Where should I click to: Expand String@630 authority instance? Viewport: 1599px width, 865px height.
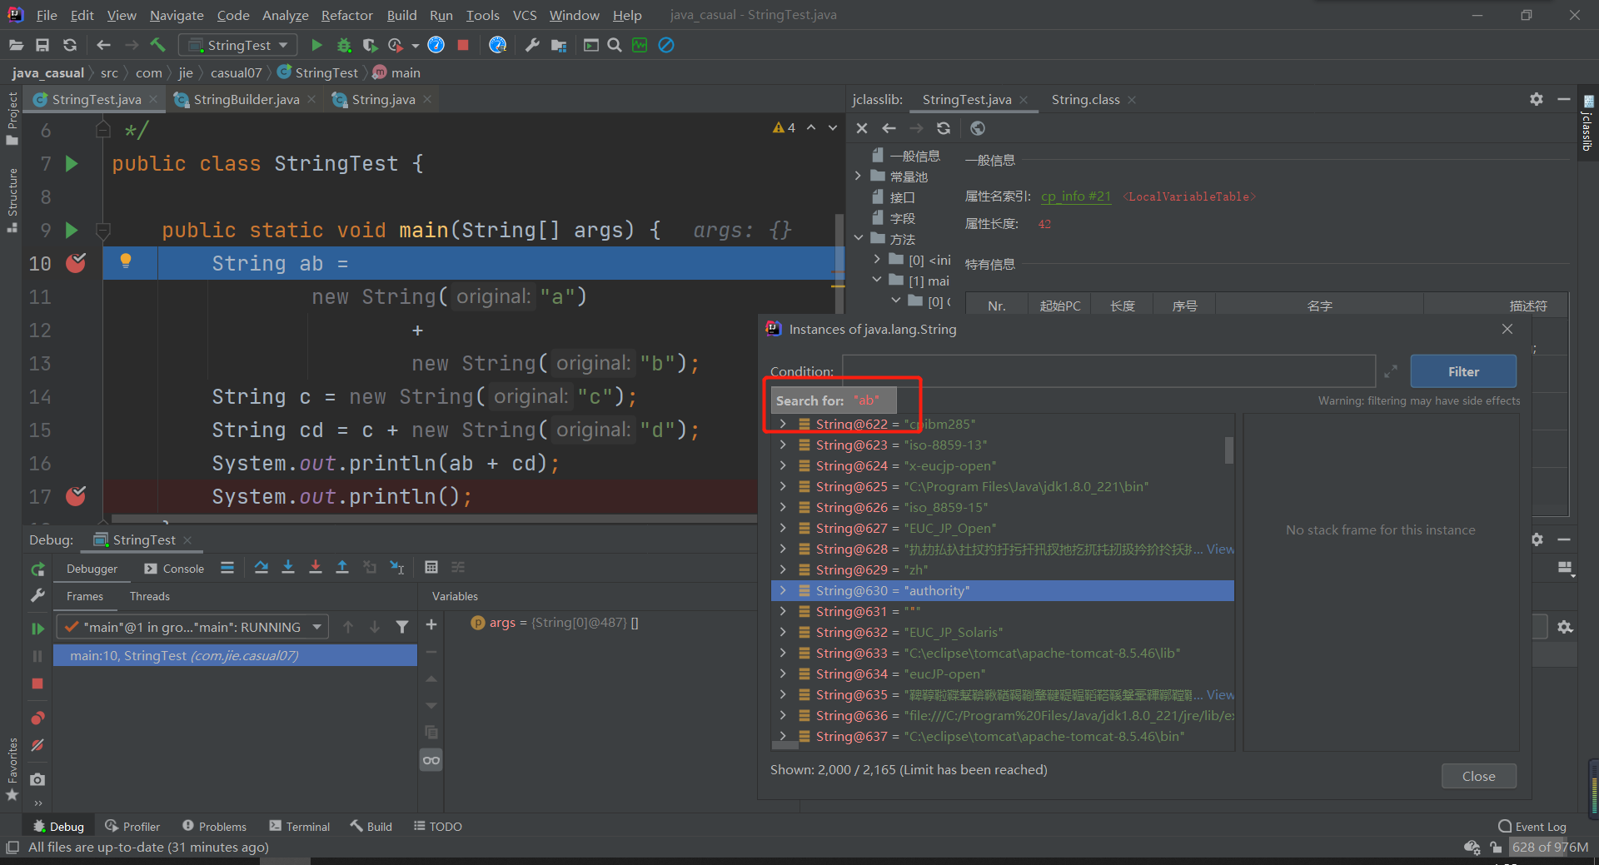pos(783,590)
